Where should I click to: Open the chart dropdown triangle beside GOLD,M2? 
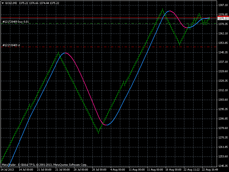pyautogui.click(x=3, y=3)
